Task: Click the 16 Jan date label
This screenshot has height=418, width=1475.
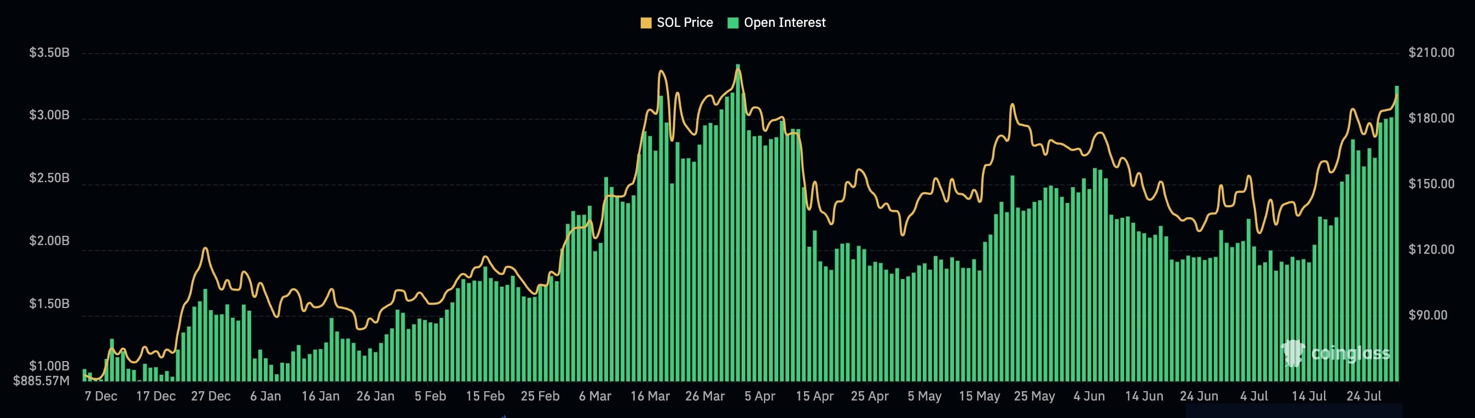Action: 320,396
